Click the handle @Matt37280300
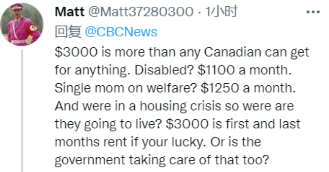This screenshot has width=329, height=172. [x=140, y=12]
